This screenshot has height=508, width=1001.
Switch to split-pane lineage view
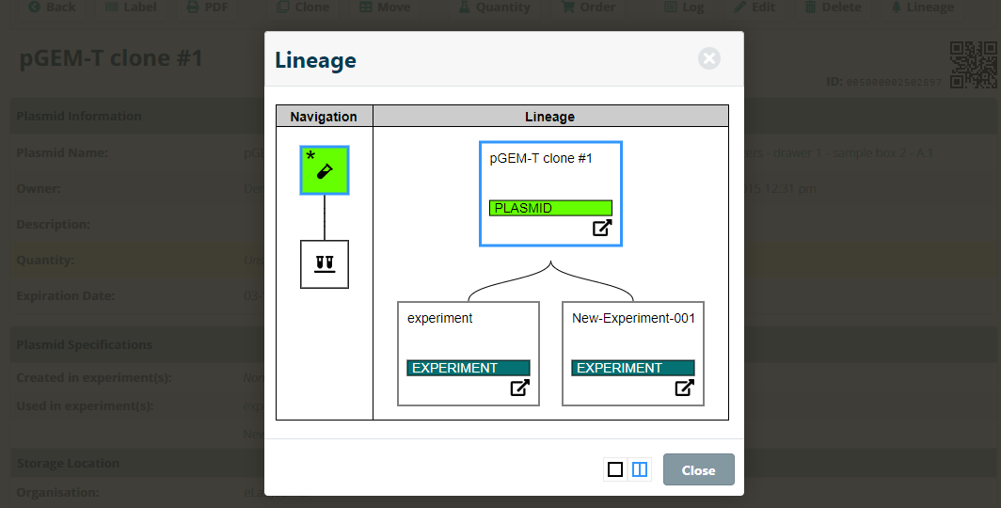(640, 469)
